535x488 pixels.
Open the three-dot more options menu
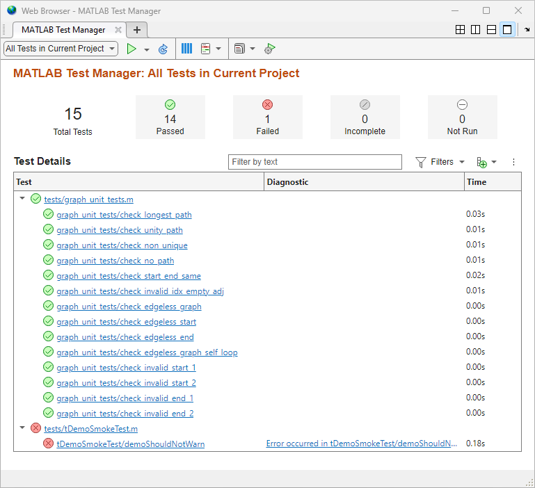[514, 162]
